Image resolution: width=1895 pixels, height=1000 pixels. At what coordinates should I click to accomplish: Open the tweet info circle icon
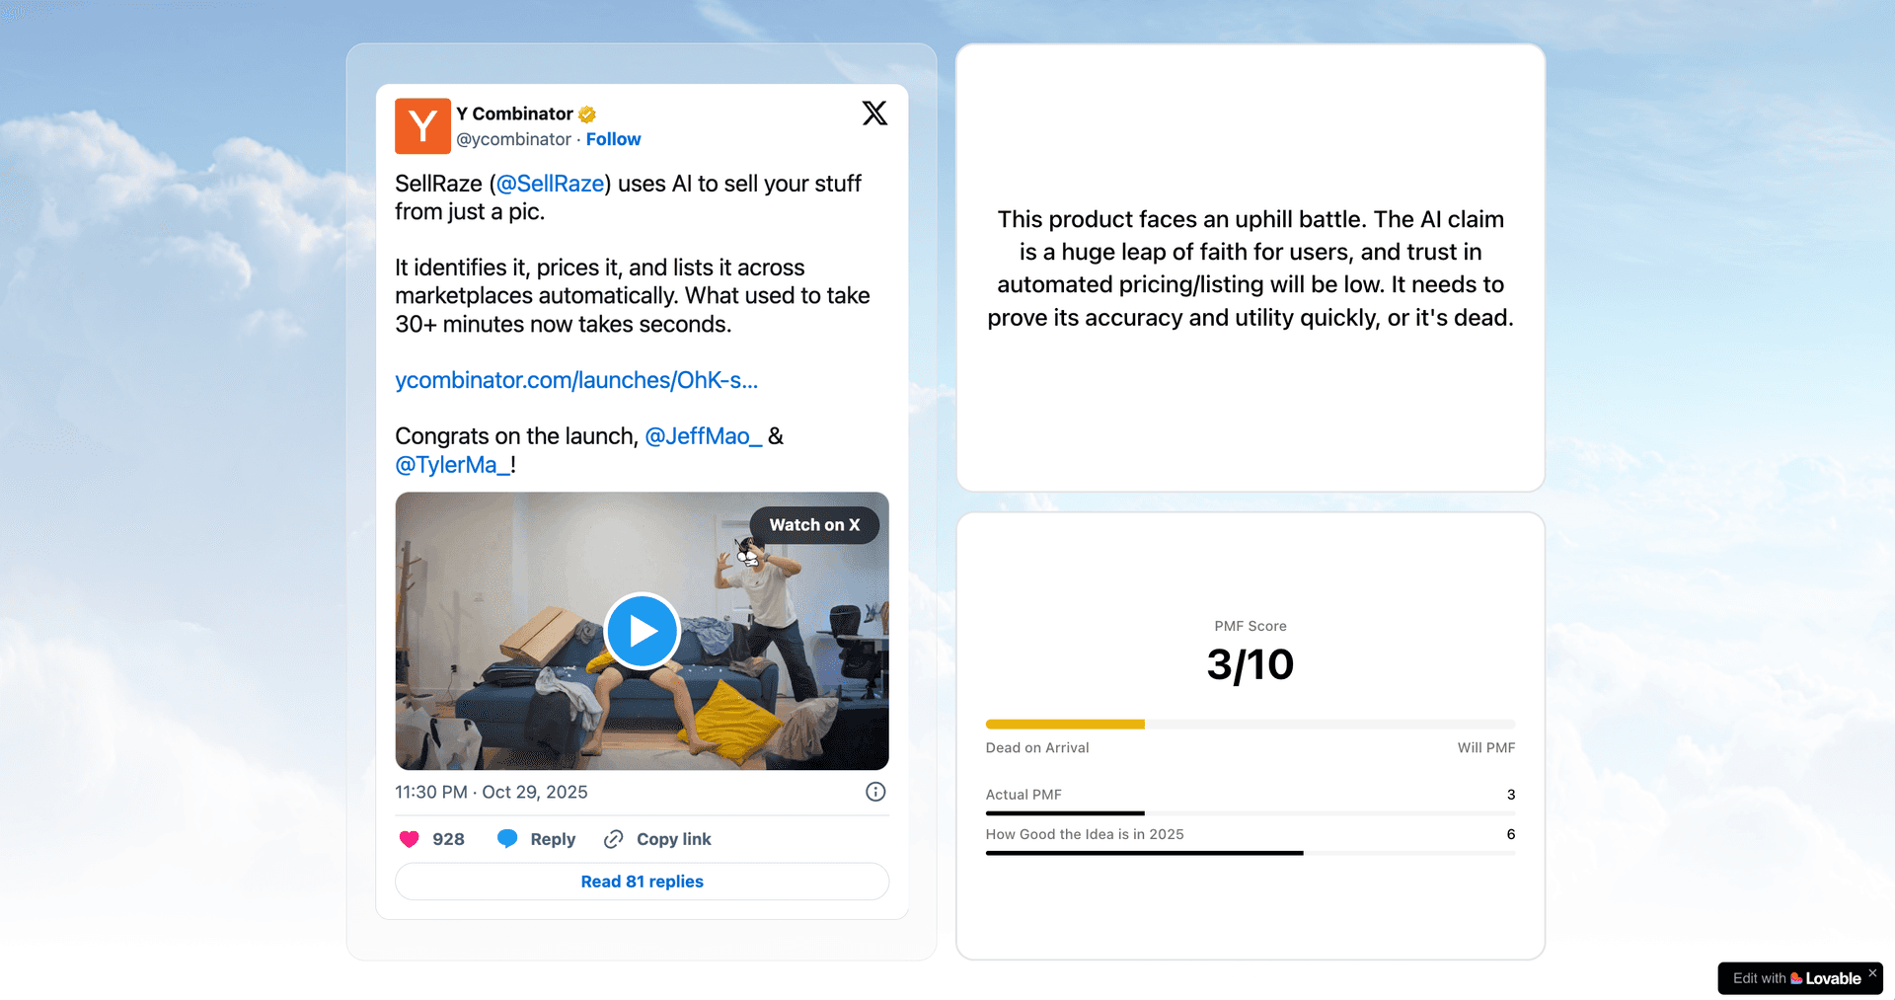[x=874, y=792]
